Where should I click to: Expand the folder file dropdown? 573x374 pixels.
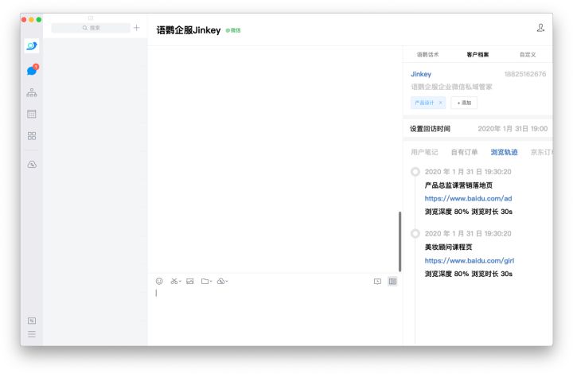(x=206, y=281)
